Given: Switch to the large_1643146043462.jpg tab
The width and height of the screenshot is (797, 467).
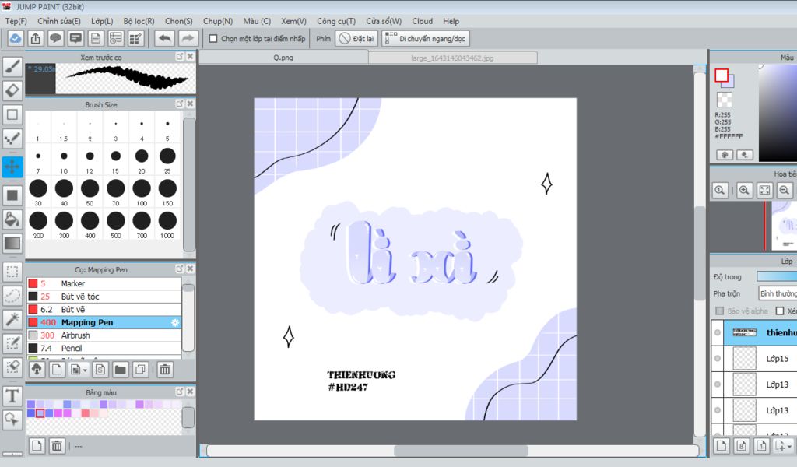Looking at the screenshot, I should (452, 58).
